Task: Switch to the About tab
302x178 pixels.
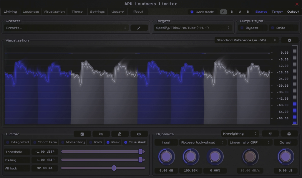Action: [138, 12]
